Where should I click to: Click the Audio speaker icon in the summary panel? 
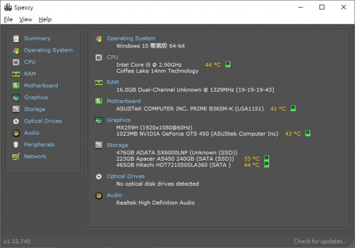coord(99,195)
